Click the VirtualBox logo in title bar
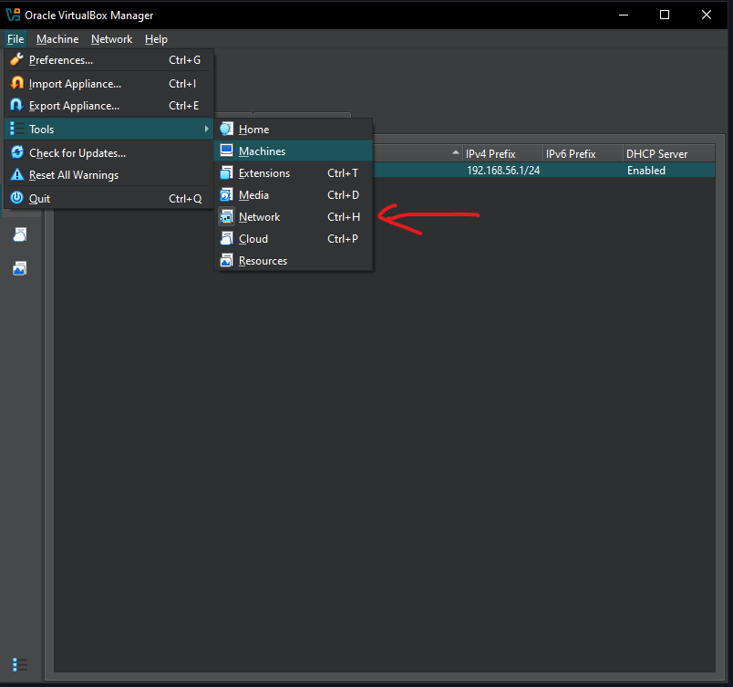Screen dimensions: 733x687 coord(13,15)
